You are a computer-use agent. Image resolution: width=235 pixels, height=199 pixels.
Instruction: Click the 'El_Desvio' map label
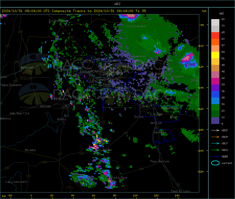point(61,99)
